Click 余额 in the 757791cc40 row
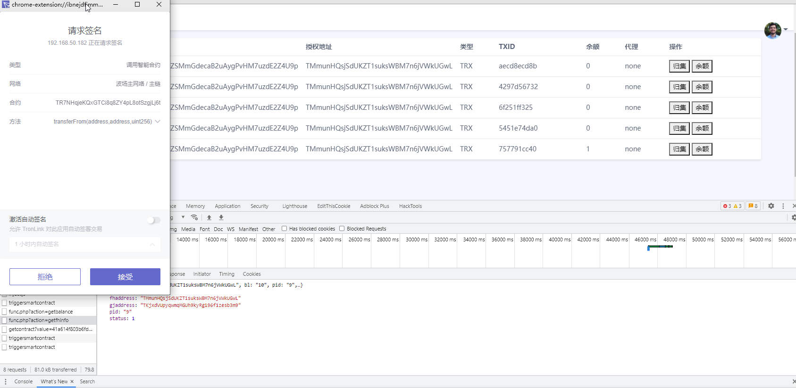Image resolution: width=796 pixels, height=388 pixels. [702, 149]
